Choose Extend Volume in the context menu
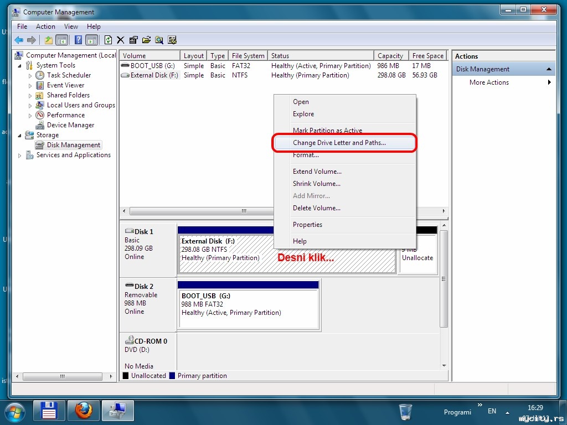567x425 pixels. pyautogui.click(x=344, y=172)
